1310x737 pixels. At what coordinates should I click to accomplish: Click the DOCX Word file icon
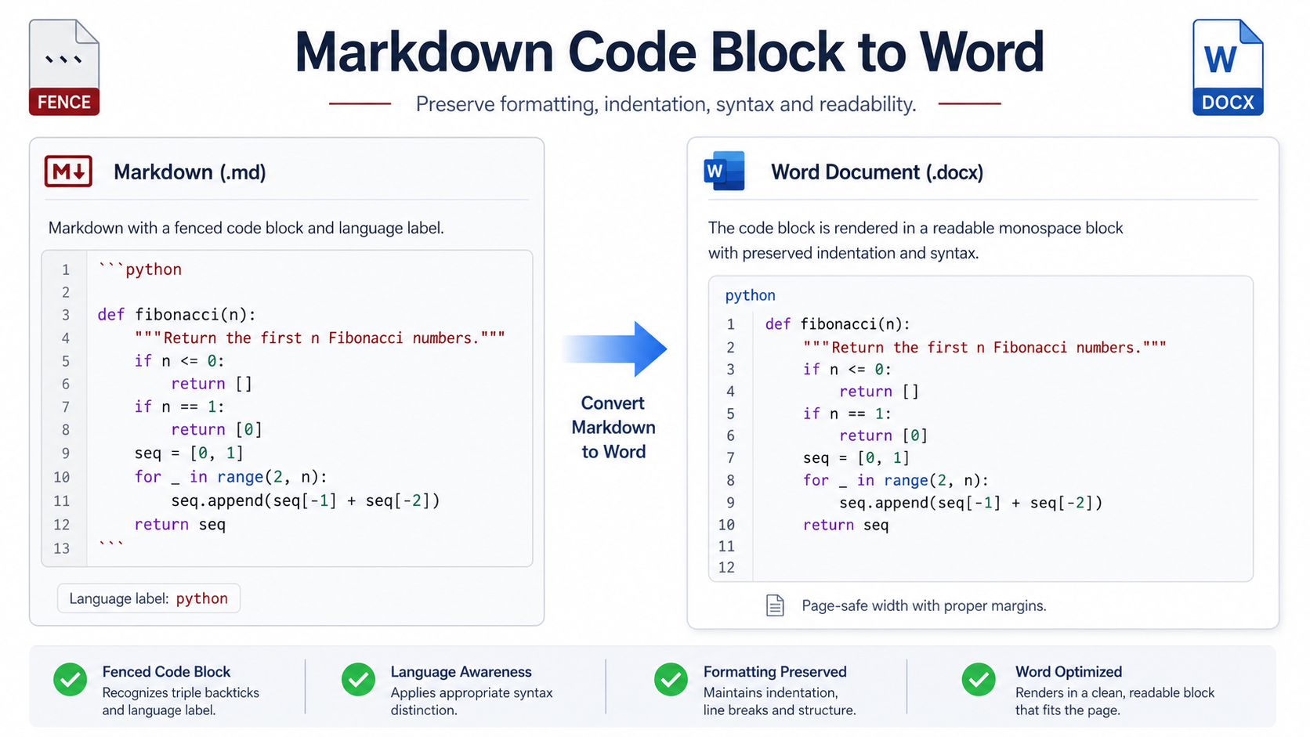1228,67
